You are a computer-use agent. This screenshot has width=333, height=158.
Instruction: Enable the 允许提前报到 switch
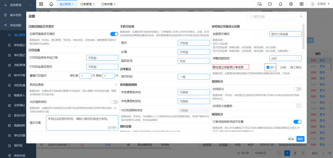point(114,102)
